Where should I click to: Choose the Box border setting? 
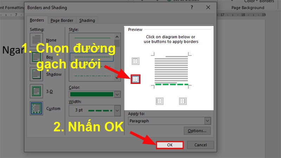[x=37, y=57]
